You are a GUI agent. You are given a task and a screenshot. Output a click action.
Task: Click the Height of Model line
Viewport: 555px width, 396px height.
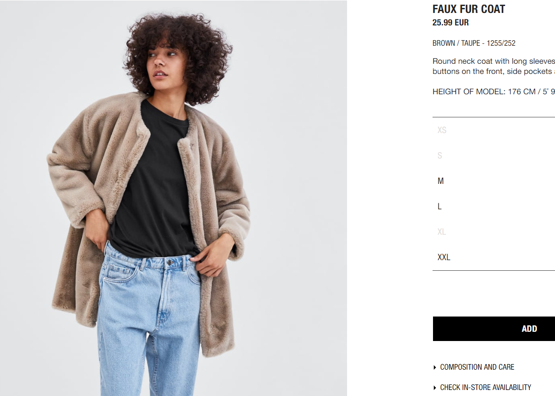click(x=494, y=91)
